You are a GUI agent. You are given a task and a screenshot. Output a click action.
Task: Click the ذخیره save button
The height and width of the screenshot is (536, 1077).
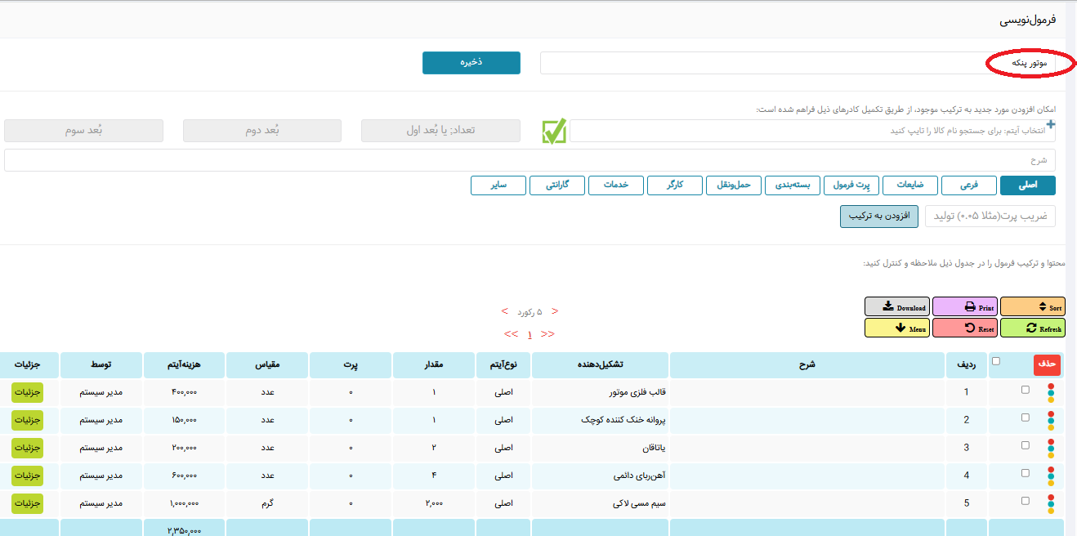tap(471, 63)
